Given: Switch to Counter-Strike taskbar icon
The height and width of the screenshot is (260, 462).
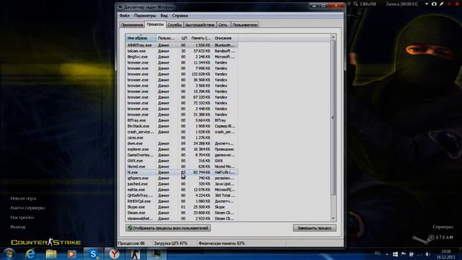Looking at the screenshot, I should [x=135, y=253].
